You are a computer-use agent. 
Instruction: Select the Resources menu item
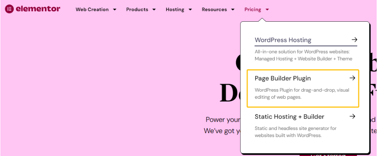[214, 9]
